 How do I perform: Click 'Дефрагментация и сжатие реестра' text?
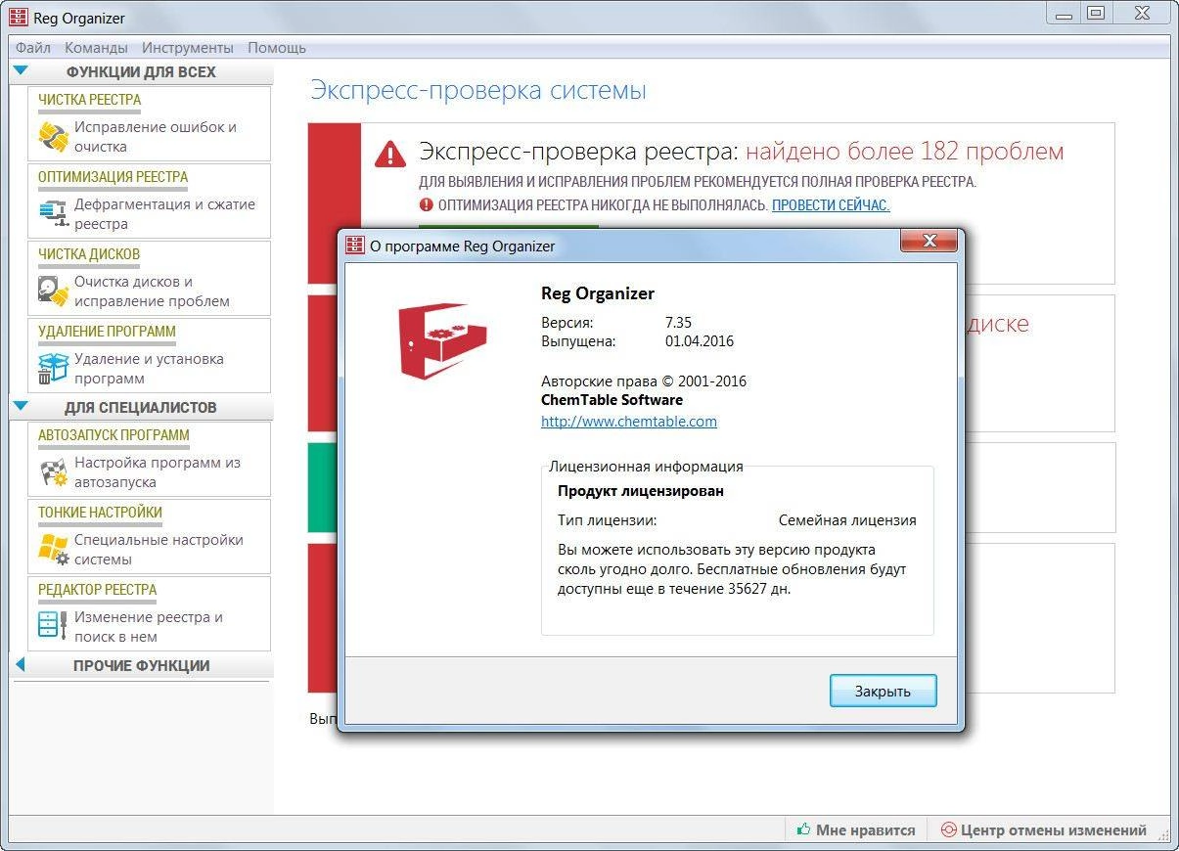click(164, 214)
